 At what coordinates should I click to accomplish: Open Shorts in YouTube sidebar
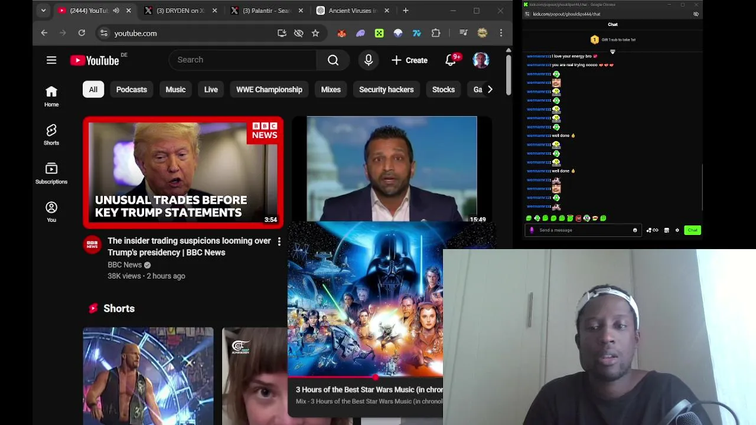[51, 135]
